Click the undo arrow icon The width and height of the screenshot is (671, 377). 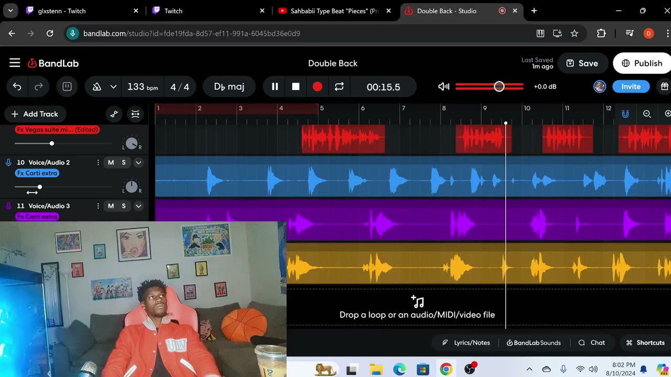(x=17, y=87)
